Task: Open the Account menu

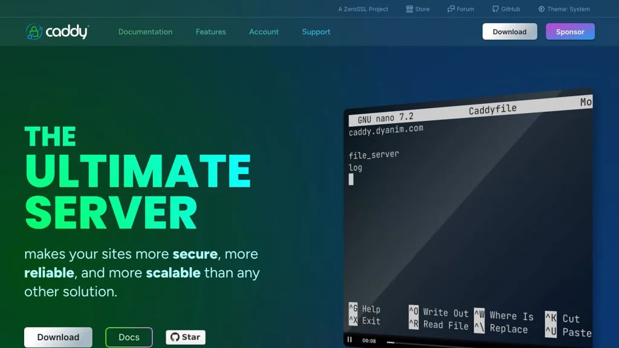Action: (264, 31)
